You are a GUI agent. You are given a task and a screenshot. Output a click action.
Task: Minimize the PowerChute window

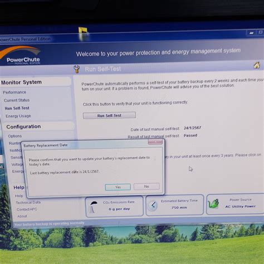[252, 33]
